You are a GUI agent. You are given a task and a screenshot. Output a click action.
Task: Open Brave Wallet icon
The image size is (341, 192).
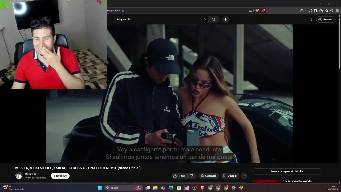321,11
